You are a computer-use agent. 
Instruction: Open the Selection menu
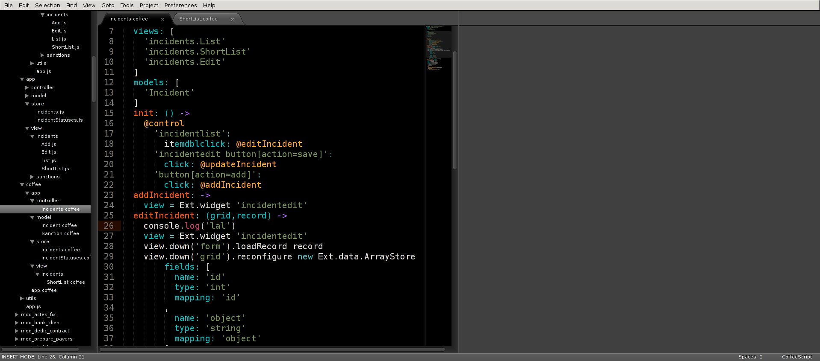tap(47, 5)
